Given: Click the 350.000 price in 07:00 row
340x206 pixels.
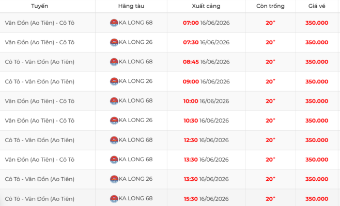Looking at the screenshot, I should click(317, 23).
